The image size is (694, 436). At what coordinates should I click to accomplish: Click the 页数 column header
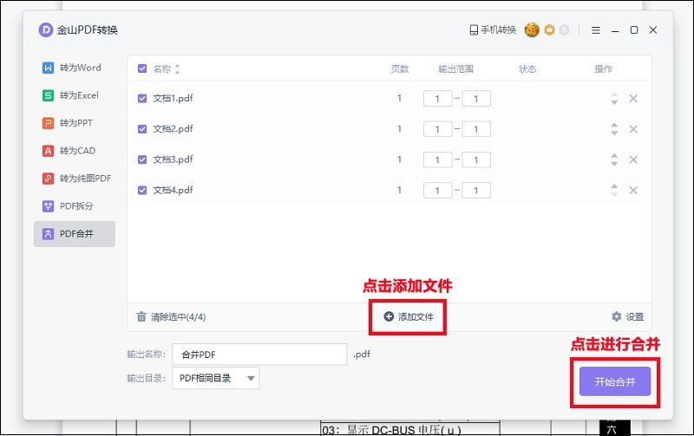[400, 69]
